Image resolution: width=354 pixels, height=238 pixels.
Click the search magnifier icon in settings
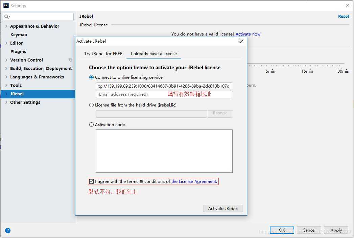[x=7, y=17]
